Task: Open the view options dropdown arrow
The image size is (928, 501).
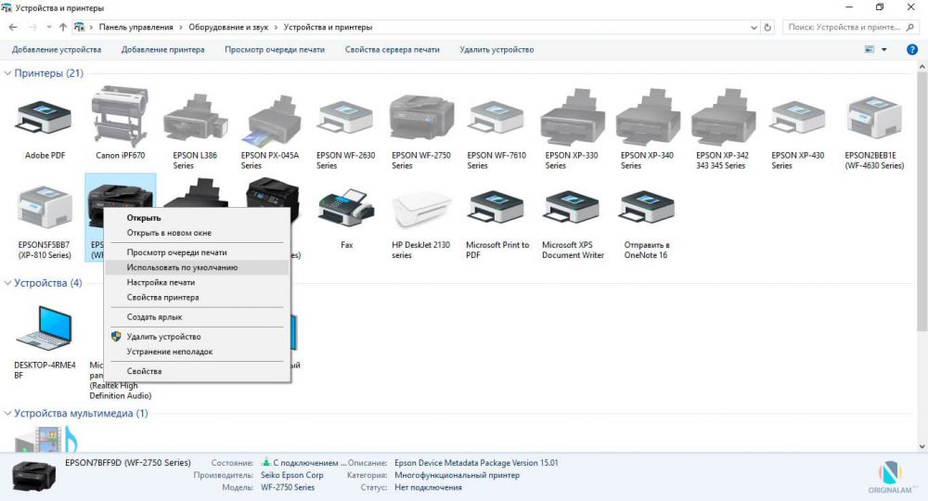Action: coord(884,50)
